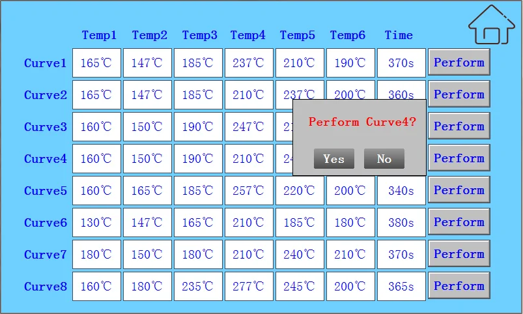Select Curve7 Temp6 field 210℃
The image size is (523, 314).
coord(350,255)
